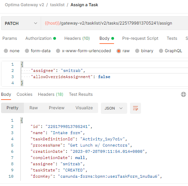Open the tasklist breadcrumb folder

(x=57, y=5)
